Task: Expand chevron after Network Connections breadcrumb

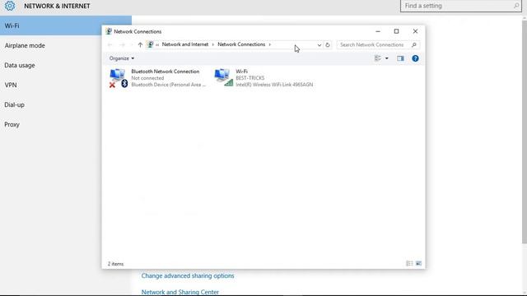Action: click(269, 44)
